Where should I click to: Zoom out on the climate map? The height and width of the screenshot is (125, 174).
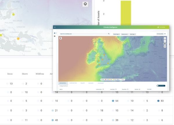(x=165, y=41)
